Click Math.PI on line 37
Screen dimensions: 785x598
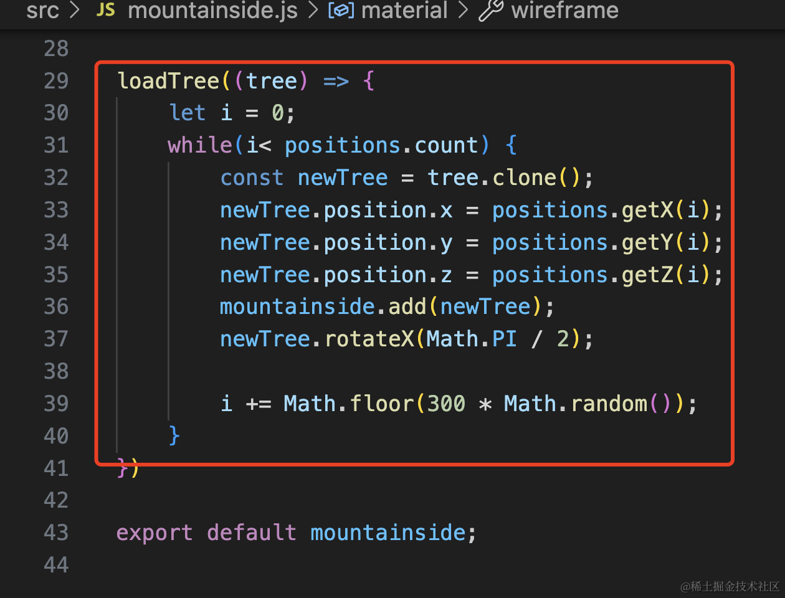pyautogui.click(x=472, y=339)
